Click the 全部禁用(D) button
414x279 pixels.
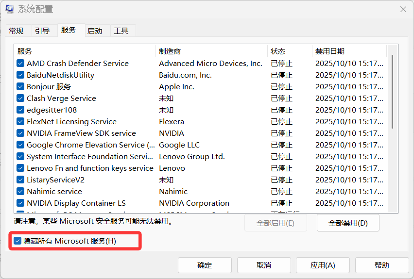pyautogui.click(x=348, y=223)
